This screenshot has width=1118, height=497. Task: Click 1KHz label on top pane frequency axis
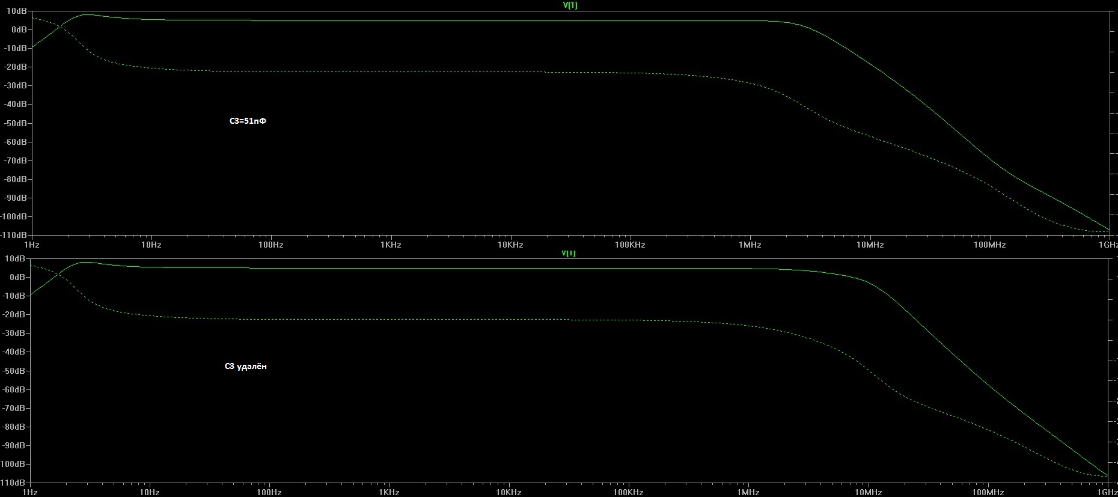click(391, 245)
